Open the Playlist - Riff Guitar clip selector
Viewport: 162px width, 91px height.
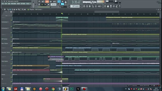pos(36,10)
